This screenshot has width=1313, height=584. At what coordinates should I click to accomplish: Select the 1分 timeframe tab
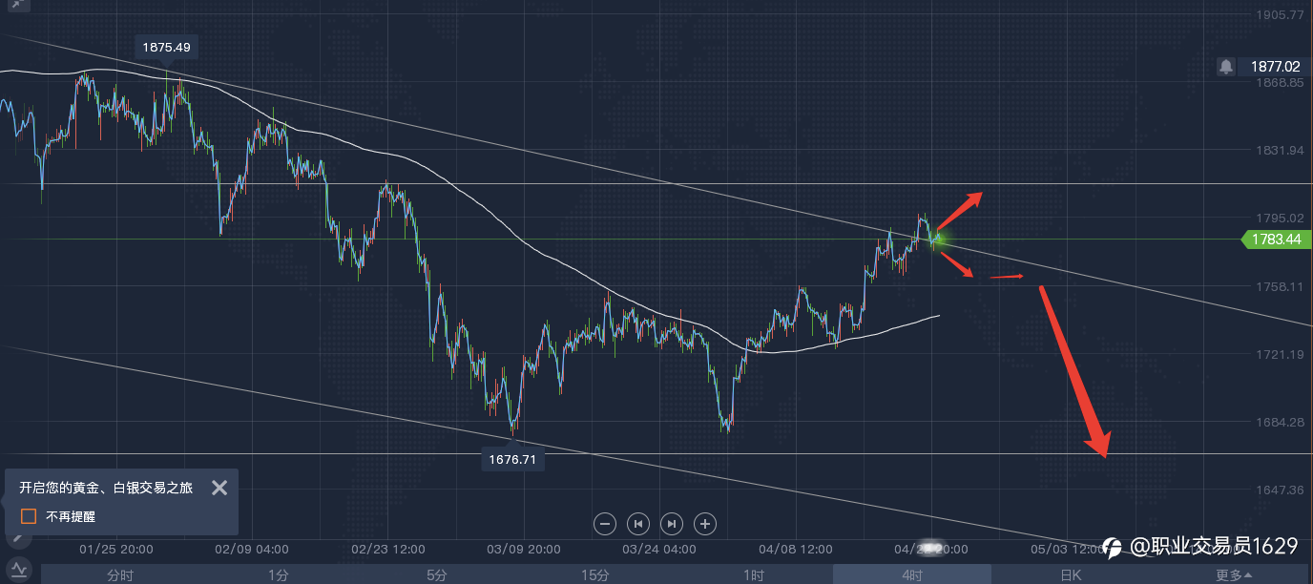(278, 574)
